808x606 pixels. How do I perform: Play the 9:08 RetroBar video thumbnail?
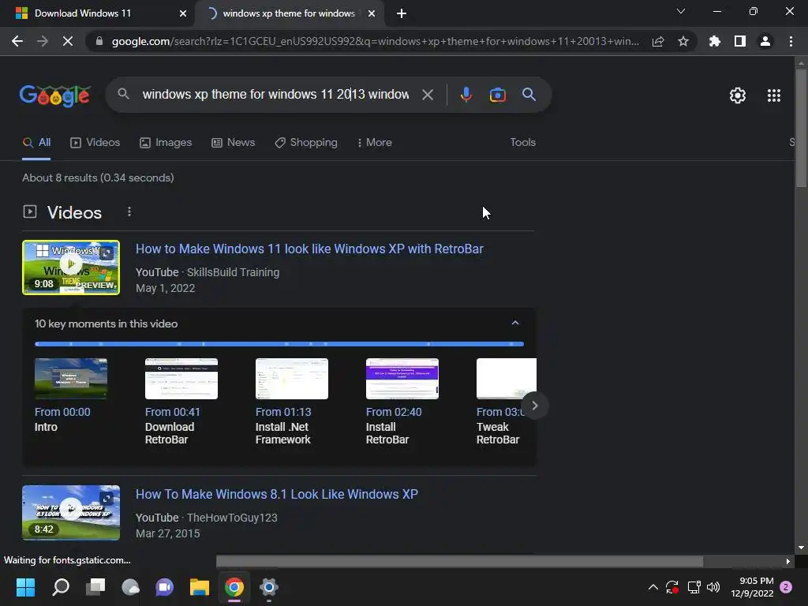point(71,267)
